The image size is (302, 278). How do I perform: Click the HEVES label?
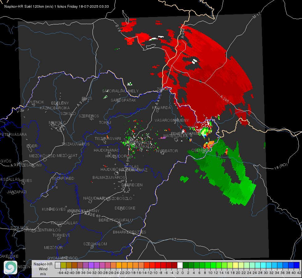(x=26, y=181)
